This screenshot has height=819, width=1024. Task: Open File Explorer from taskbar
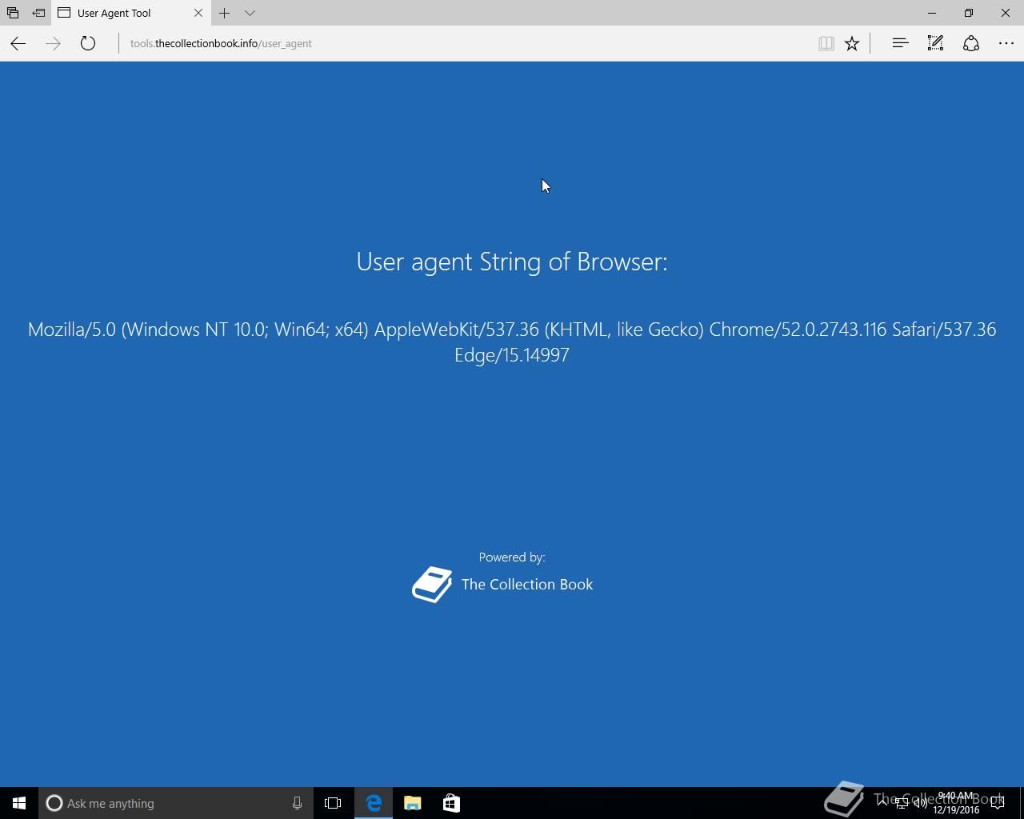pos(413,803)
